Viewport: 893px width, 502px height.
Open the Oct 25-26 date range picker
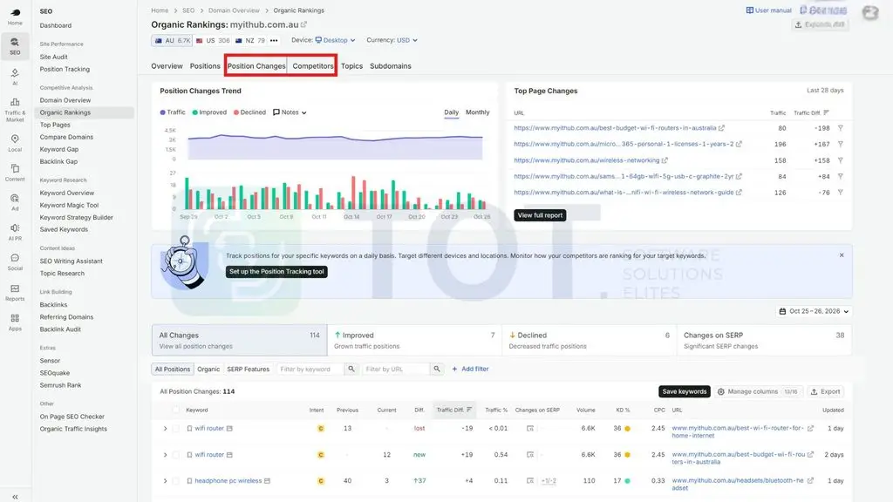pyautogui.click(x=815, y=311)
